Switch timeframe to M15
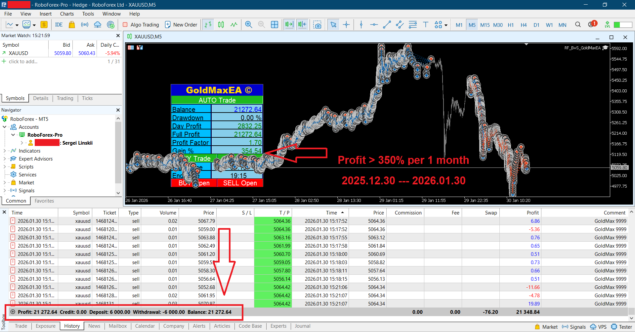This screenshot has height=332, width=635. pos(485,25)
